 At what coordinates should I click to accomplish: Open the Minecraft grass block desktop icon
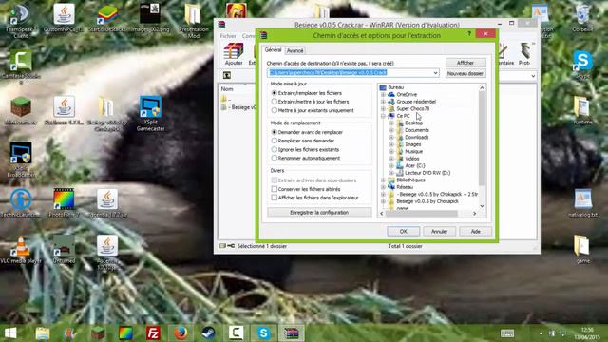pyautogui.click(x=21, y=111)
